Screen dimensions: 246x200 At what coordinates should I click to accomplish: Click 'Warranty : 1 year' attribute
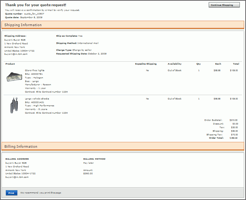[35, 88]
